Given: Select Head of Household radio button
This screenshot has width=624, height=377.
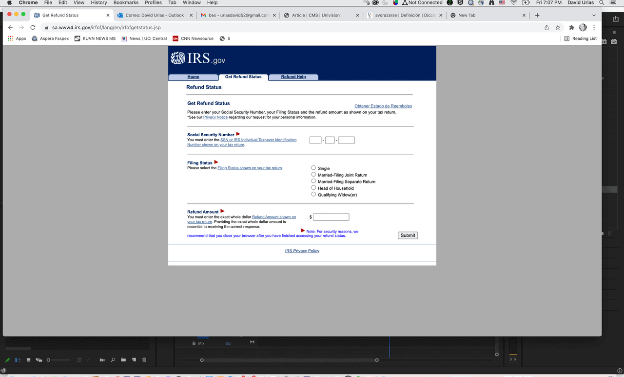Looking at the screenshot, I should 313,188.
